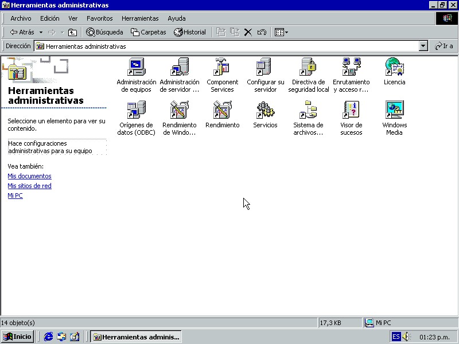
Task: Open the Ver menu
Action: click(x=73, y=18)
